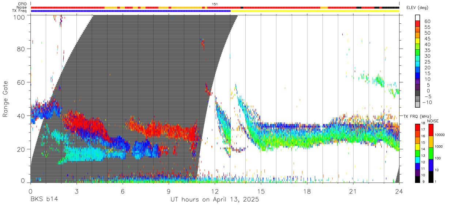Click the blue portion of TX Freq strip
Image resolution: width=449 pixels, height=207 pixels.
coord(131,11)
